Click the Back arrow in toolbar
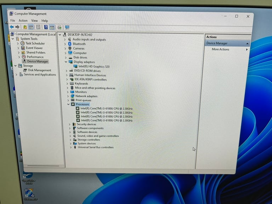 (x=12, y=27)
